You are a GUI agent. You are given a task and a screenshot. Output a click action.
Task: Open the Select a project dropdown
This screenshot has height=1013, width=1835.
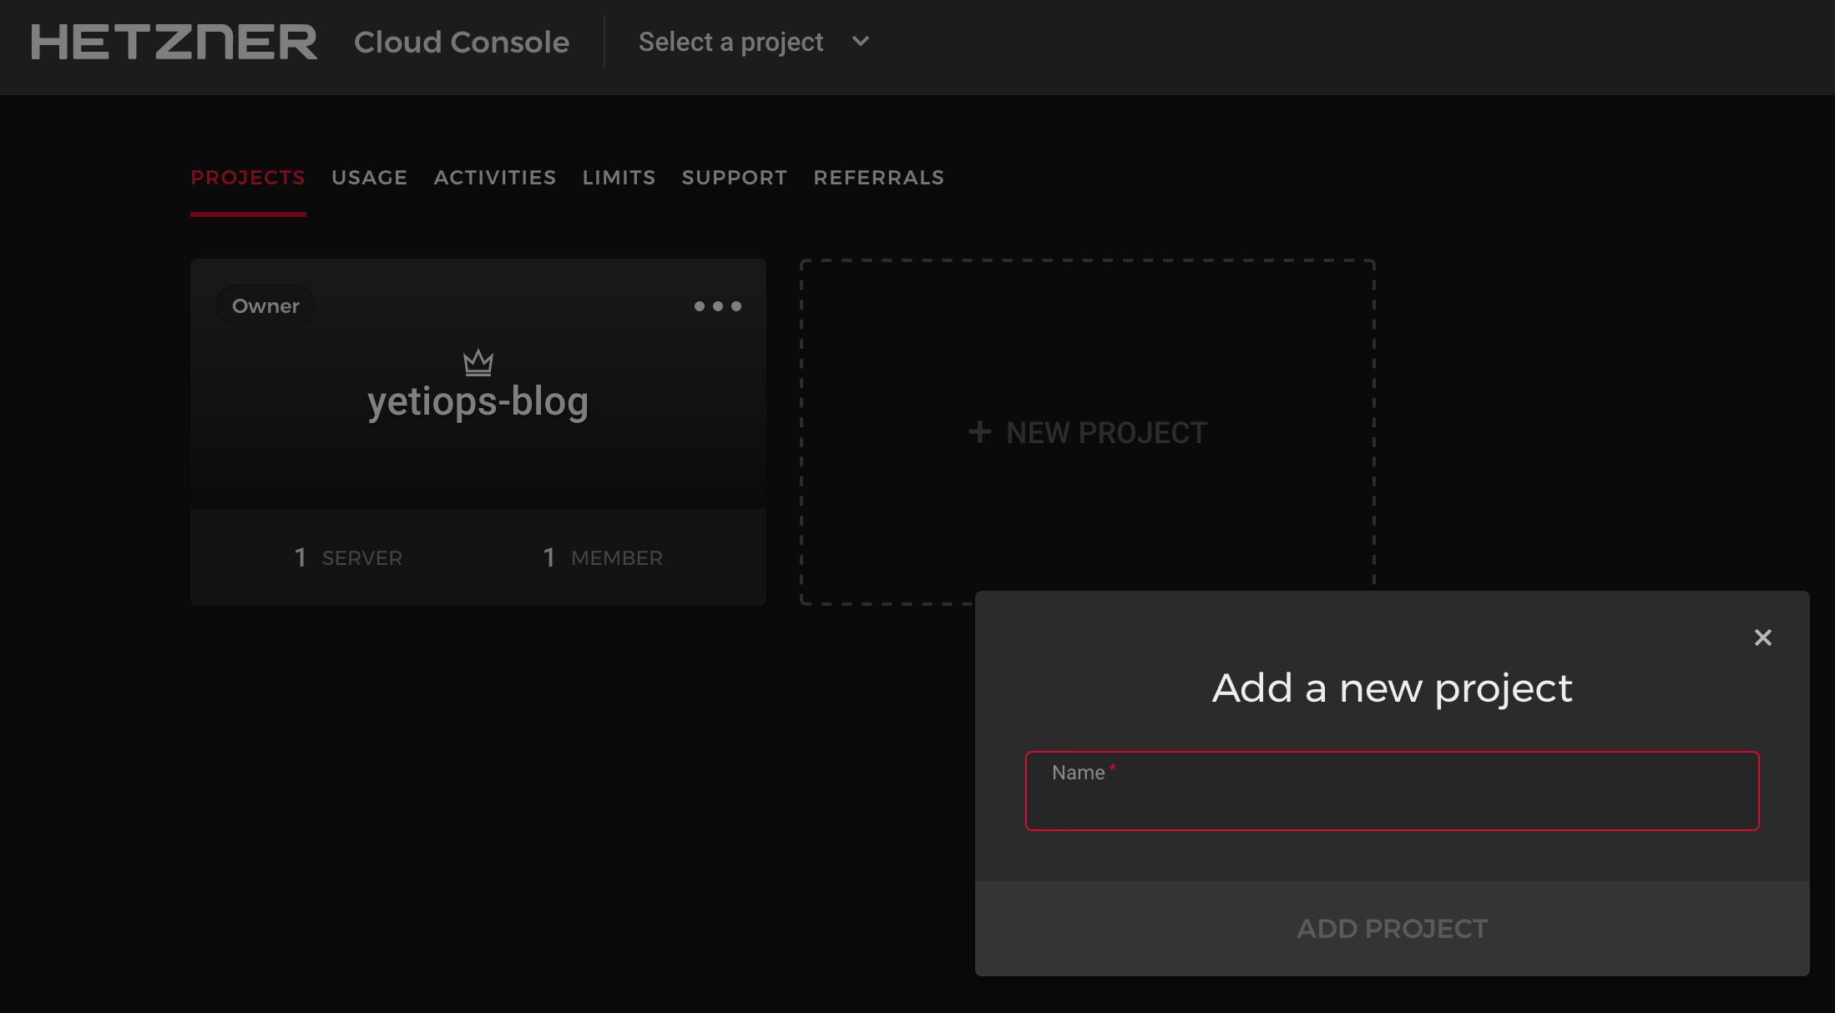pos(731,41)
